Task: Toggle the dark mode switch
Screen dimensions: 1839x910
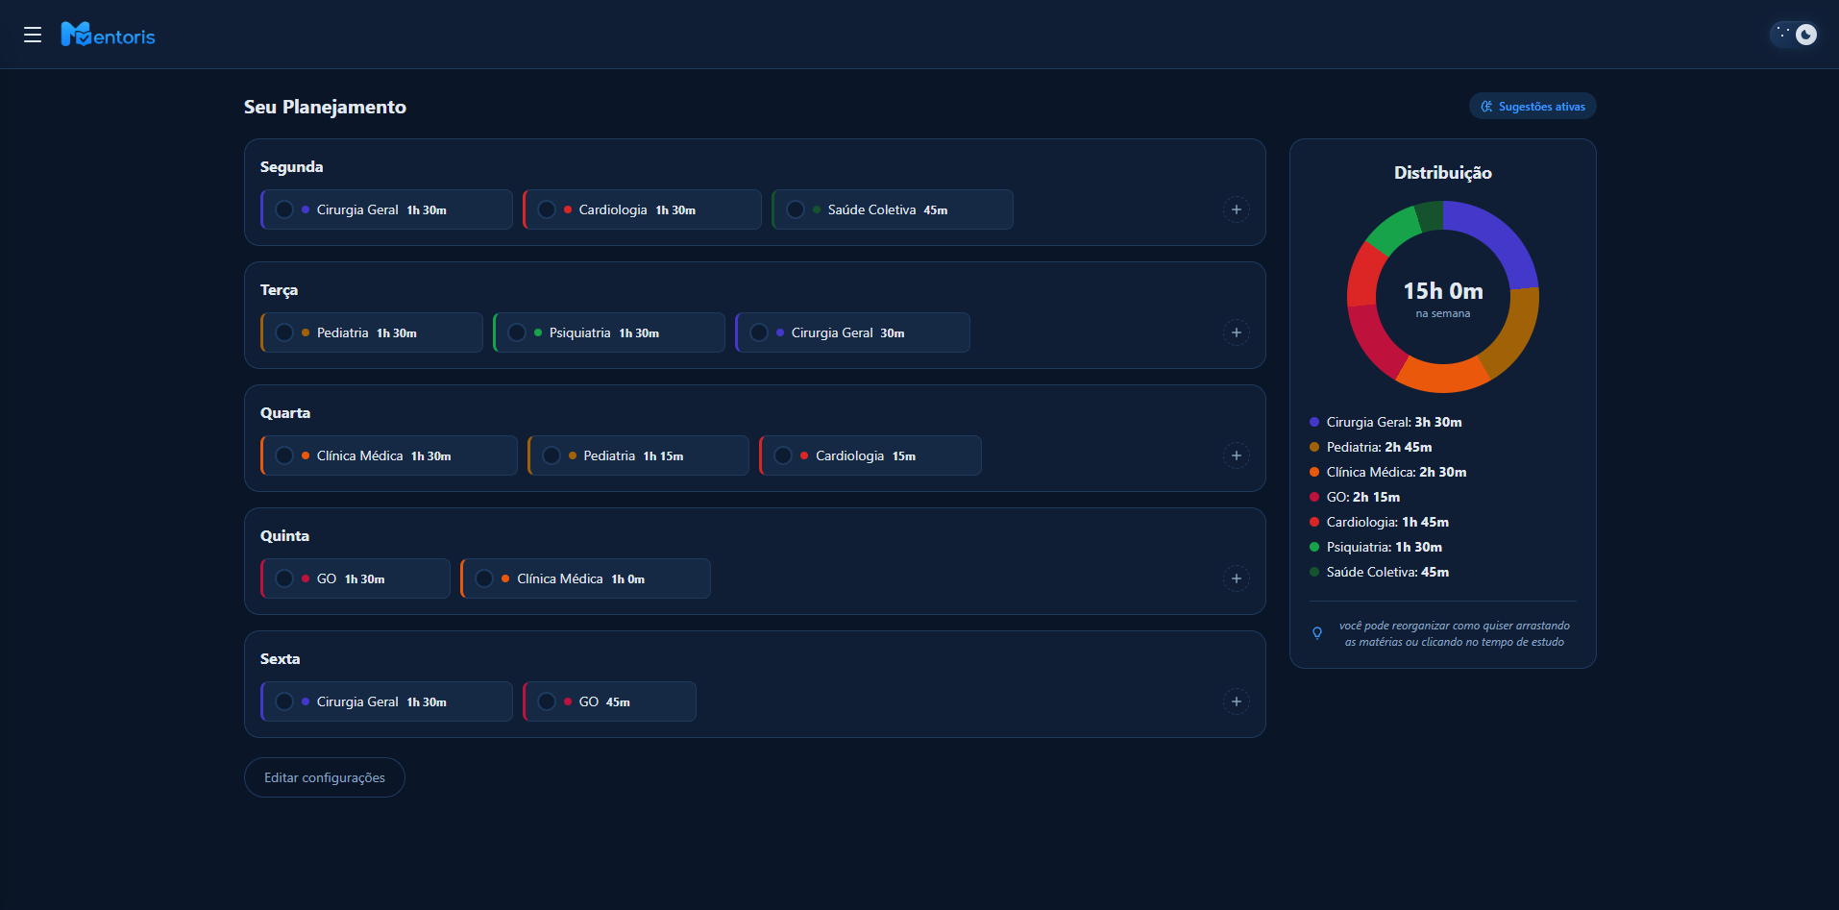Action: pyautogui.click(x=1794, y=35)
